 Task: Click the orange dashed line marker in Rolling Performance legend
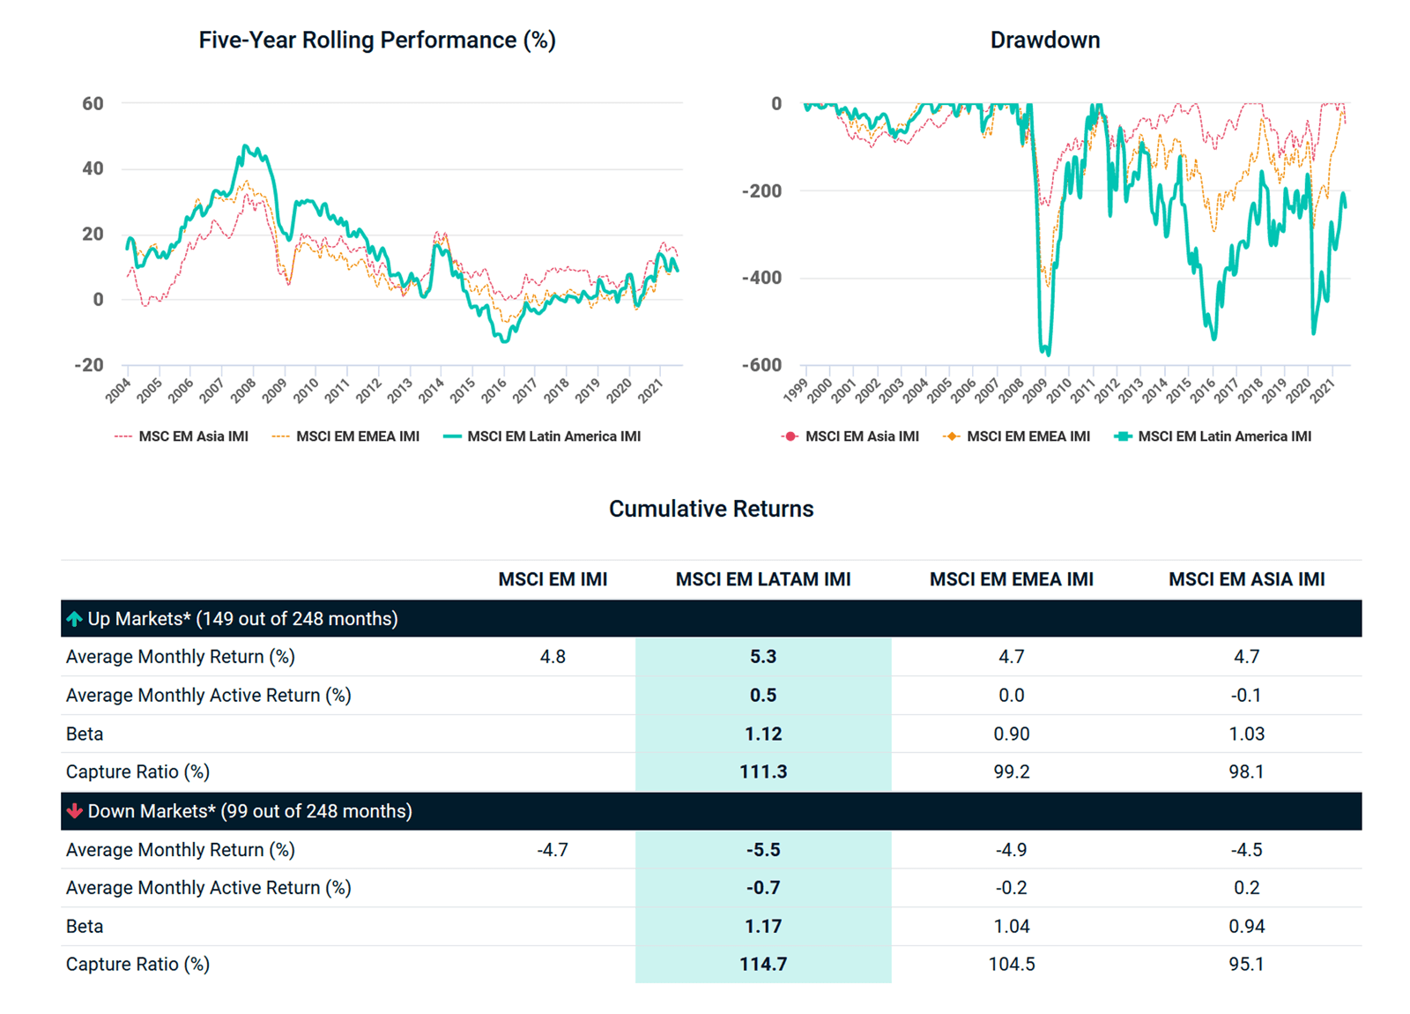[x=281, y=436]
